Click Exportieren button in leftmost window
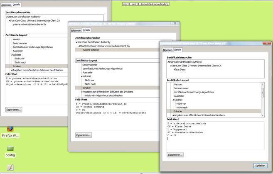 (x=14, y=110)
